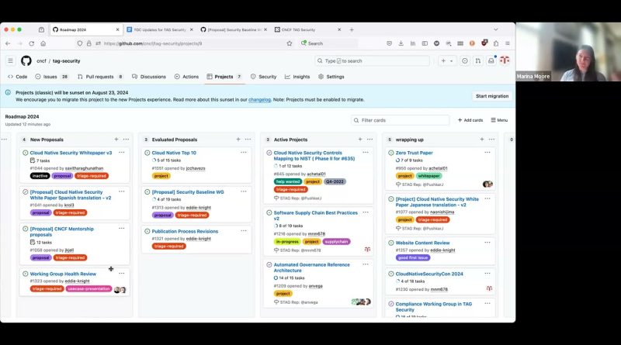
Task: Open the cncf organization link
Action: click(x=41, y=61)
